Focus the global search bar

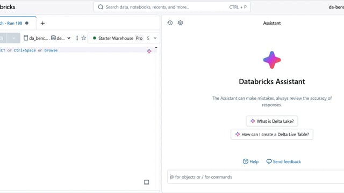click(172, 7)
